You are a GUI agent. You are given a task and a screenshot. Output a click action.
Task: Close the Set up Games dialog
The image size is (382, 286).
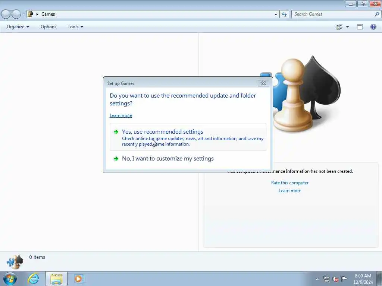tap(263, 83)
